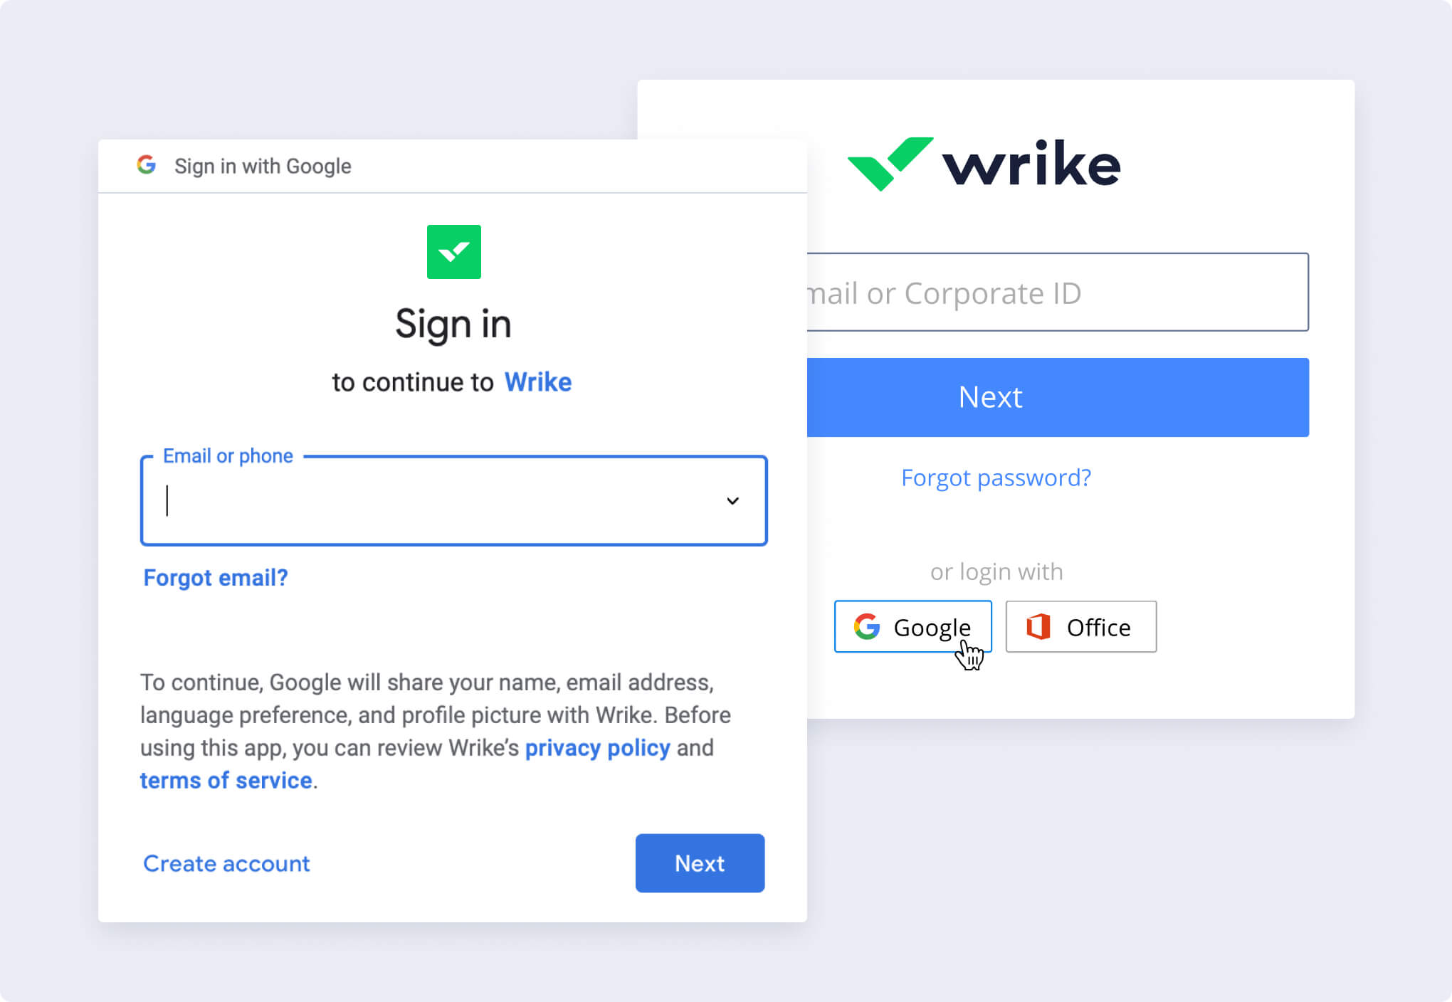The width and height of the screenshot is (1452, 1002).
Task: Expand the Email or phone dropdown arrow
Action: (x=732, y=501)
